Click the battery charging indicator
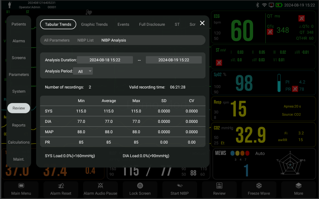This screenshot has width=319, height=199. [279, 5]
